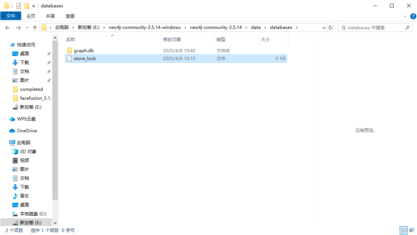This screenshot has width=417, height=235.
Task: Click new folder icon in quick access toolbar
Action: [x=27, y=6]
